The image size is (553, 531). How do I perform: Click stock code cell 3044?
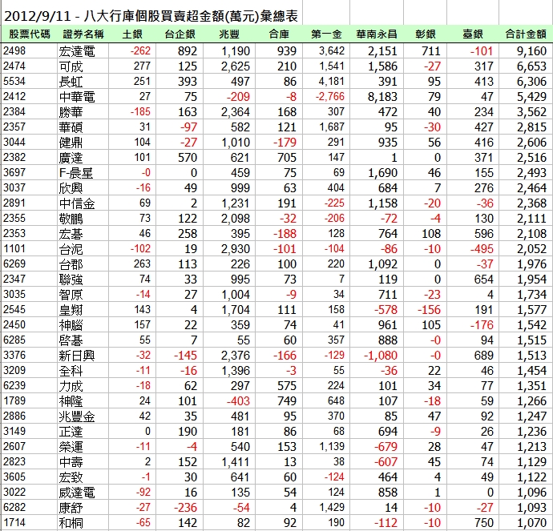pos(14,142)
